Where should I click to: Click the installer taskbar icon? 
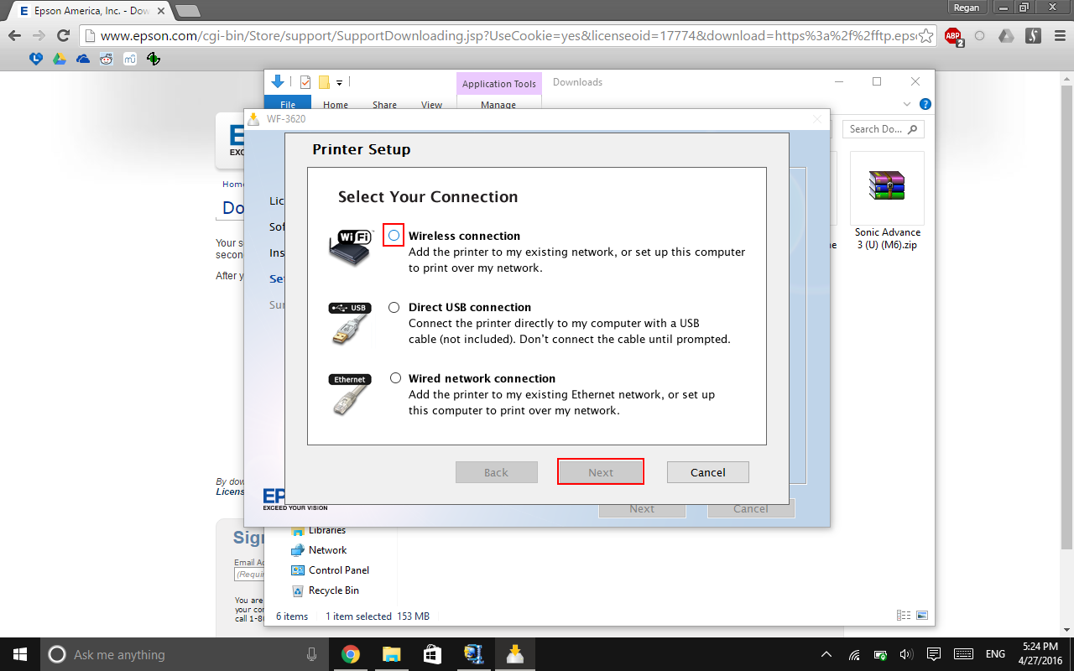(x=515, y=654)
